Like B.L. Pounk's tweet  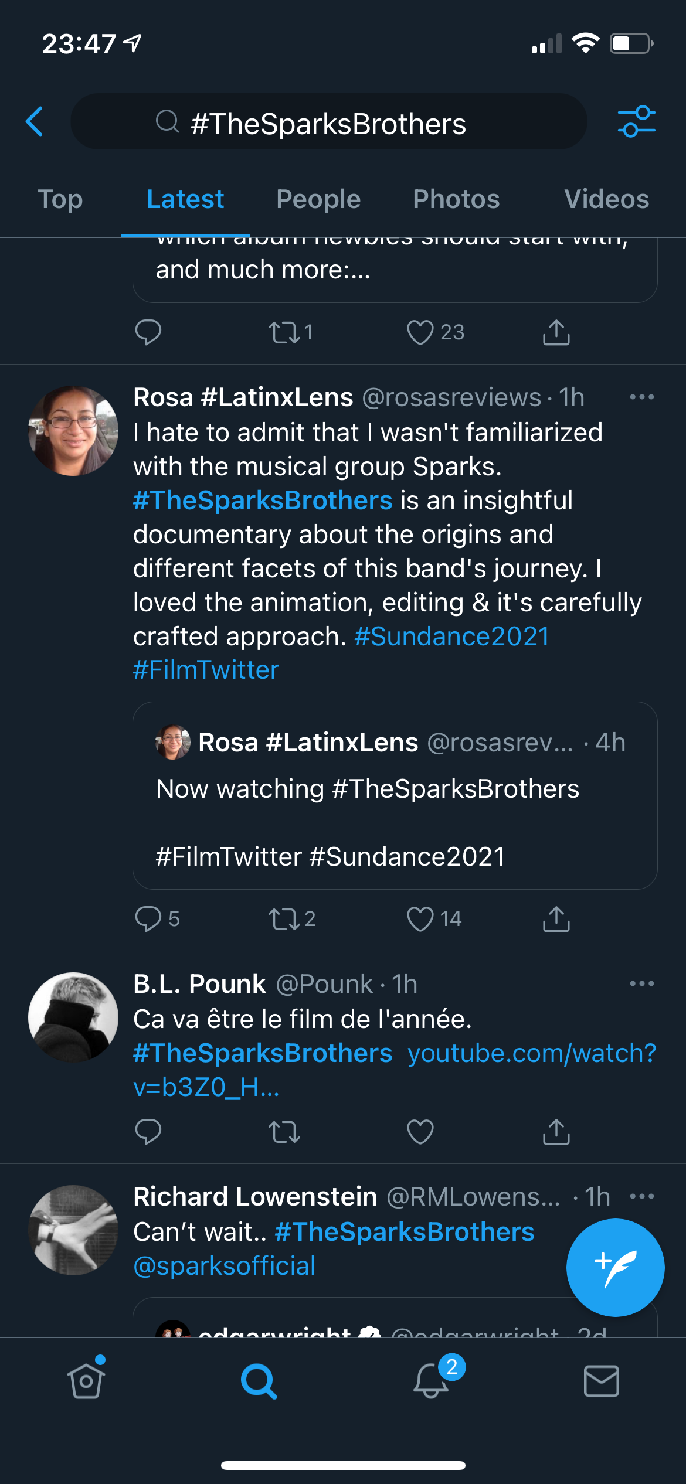[x=420, y=1131]
